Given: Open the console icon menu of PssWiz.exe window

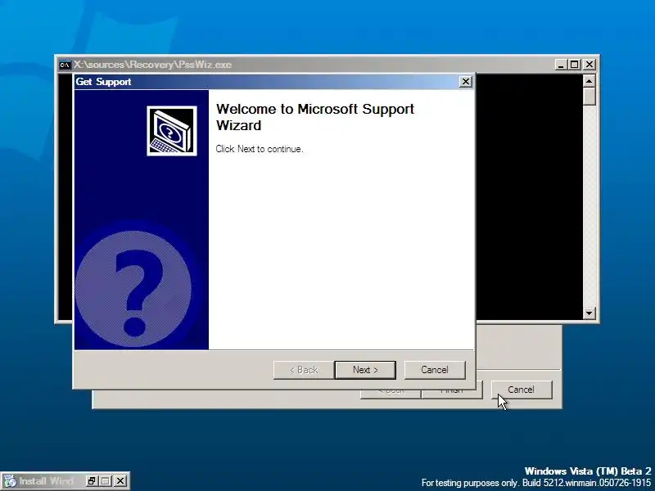Looking at the screenshot, I should click(x=65, y=65).
